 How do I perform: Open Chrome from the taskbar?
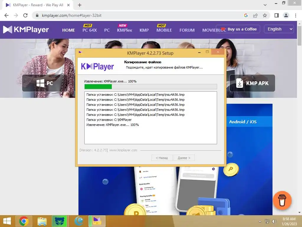coord(24,221)
